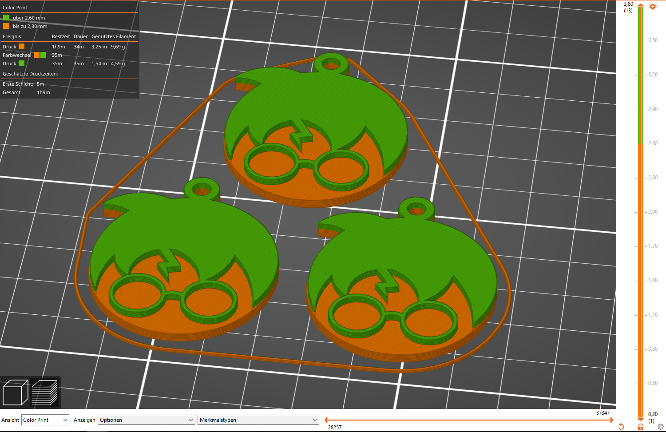The image size is (666, 432).
Task: Click the '0,20 (1)' bottom layer label
Action: pyautogui.click(x=653, y=417)
